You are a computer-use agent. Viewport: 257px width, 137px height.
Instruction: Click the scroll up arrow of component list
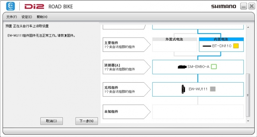248,27
